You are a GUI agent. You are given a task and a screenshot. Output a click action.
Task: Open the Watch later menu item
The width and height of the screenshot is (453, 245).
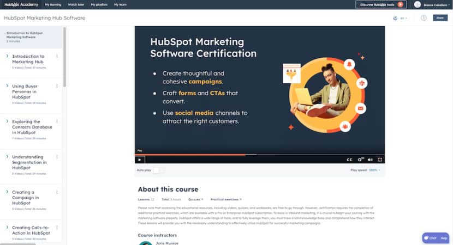pos(76,4)
